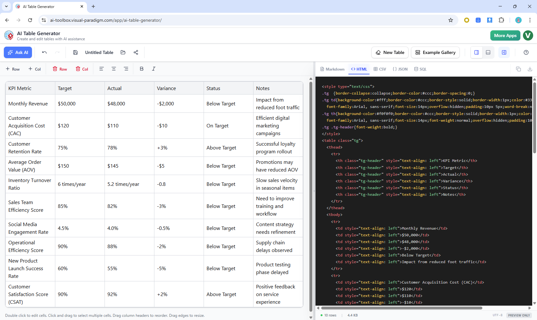Open the browser extensions puzzle menu
Screen dimensions: 537x320
501,20
